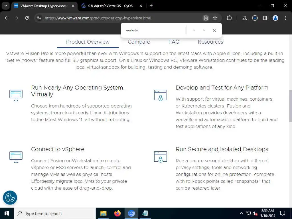Select the Product Overview tab
Image resolution: width=292 pixels, height=219 pixels.
tap(88, 42)
